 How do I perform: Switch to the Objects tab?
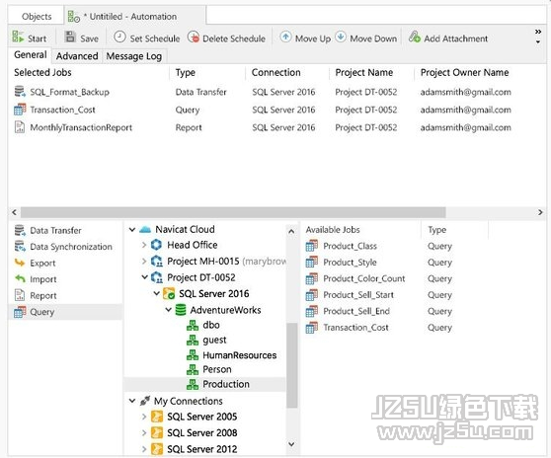click(37, 17)
